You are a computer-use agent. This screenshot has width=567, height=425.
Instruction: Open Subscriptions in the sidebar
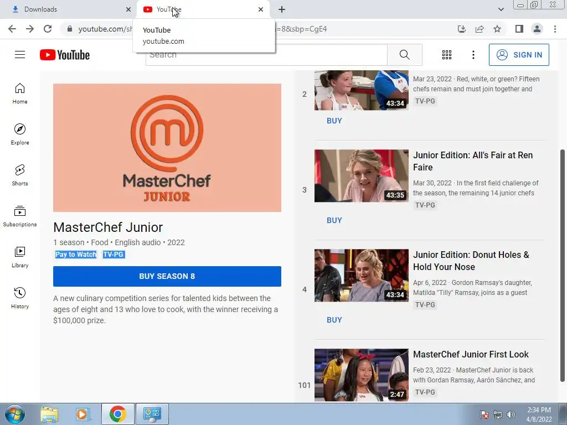point(20,216)
